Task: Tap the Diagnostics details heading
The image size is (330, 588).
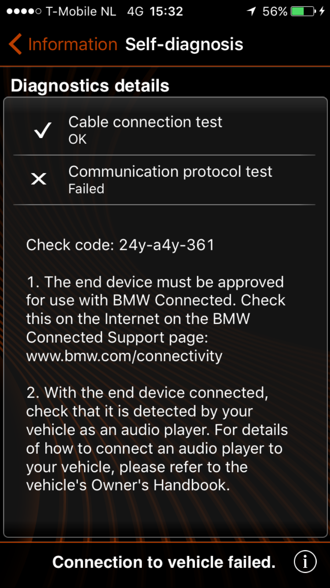Action: [90, 86]
